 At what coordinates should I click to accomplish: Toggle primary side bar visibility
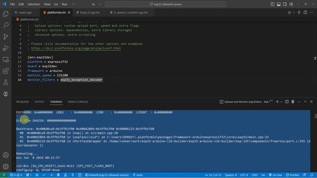point(272,4)
